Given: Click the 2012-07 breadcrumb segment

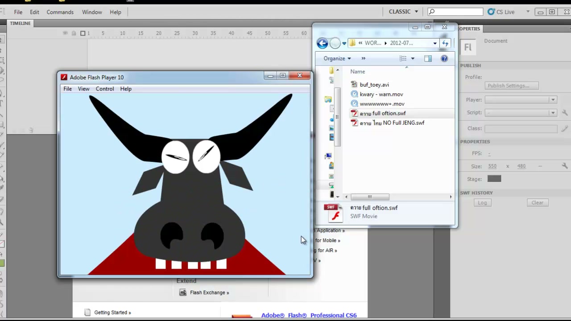Looking at the screenshot, I should click(401, 43).
